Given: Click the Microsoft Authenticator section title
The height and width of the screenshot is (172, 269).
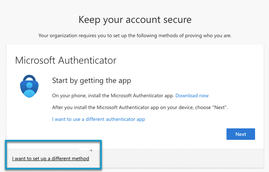Looking at the screenshot, I should click(66, 60).
